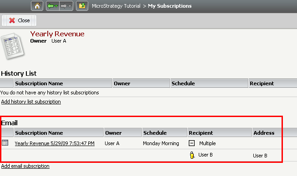Image resolution: width=297 pixels, height=176 pixels.
Task: Add history list subscription link
Action: (x=31, y=102)
